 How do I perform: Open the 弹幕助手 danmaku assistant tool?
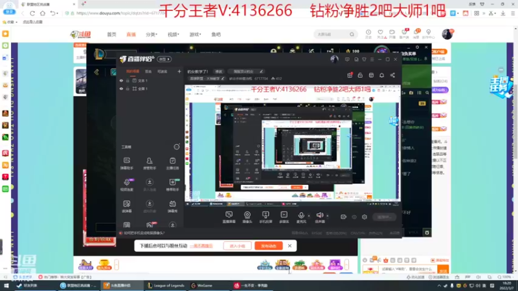(126, 164)
